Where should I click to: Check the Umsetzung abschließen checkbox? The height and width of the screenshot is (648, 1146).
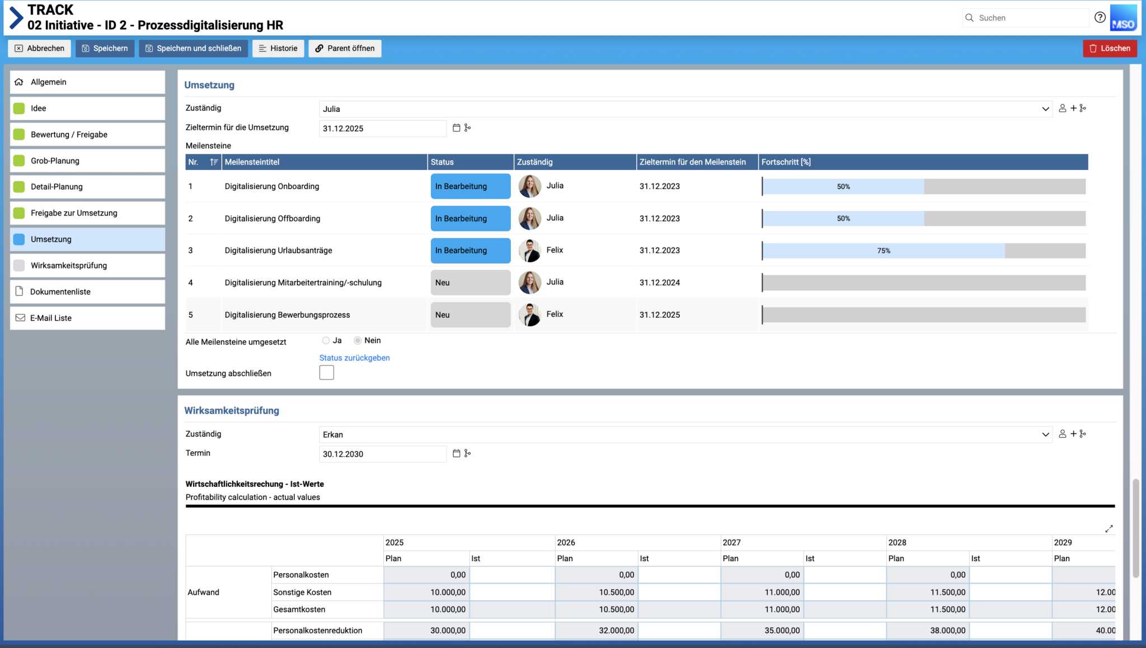(326, 373)
